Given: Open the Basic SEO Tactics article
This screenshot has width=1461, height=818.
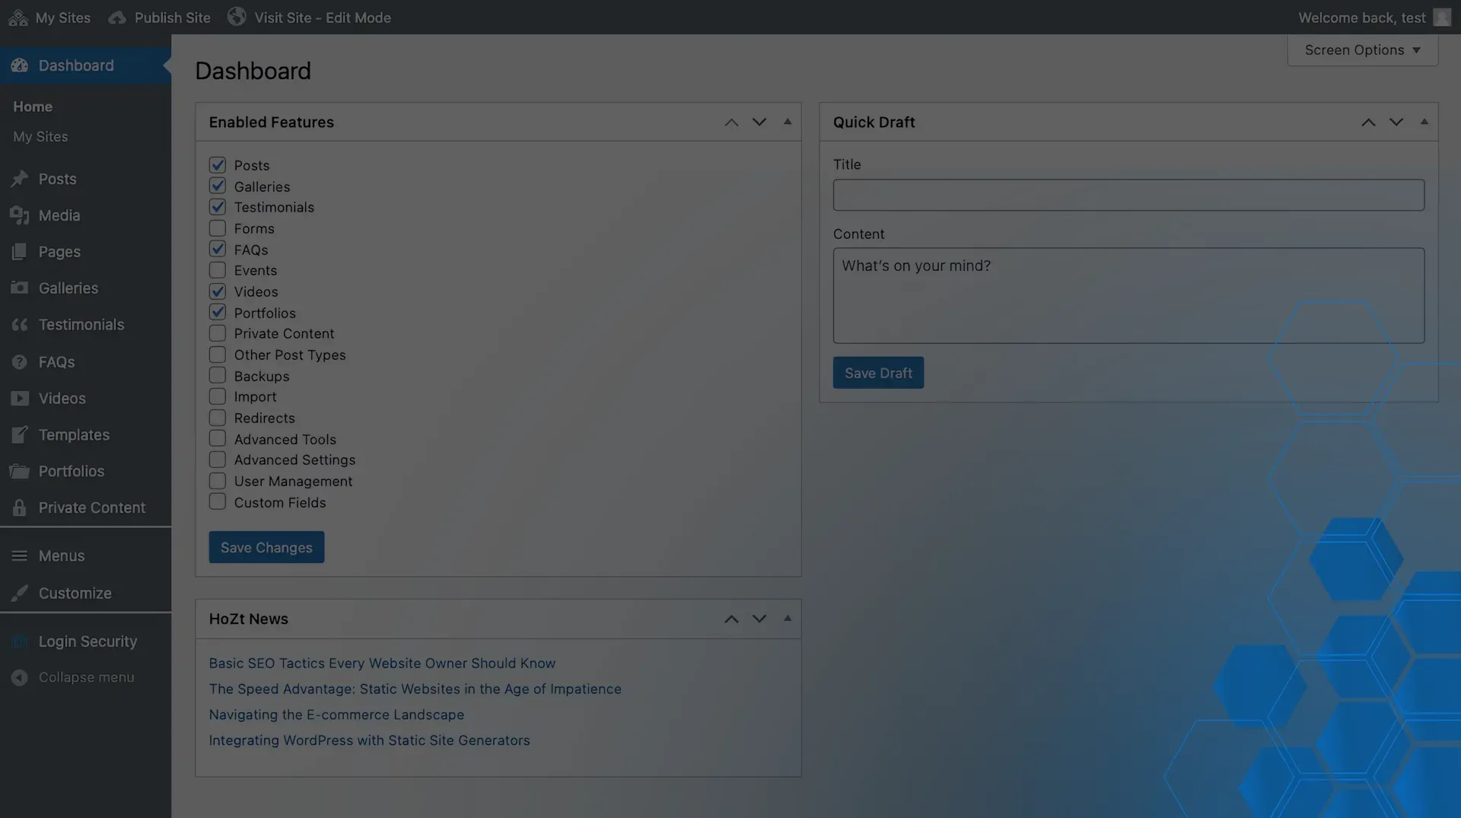Looking at the screenshot, I should [382, 663].
